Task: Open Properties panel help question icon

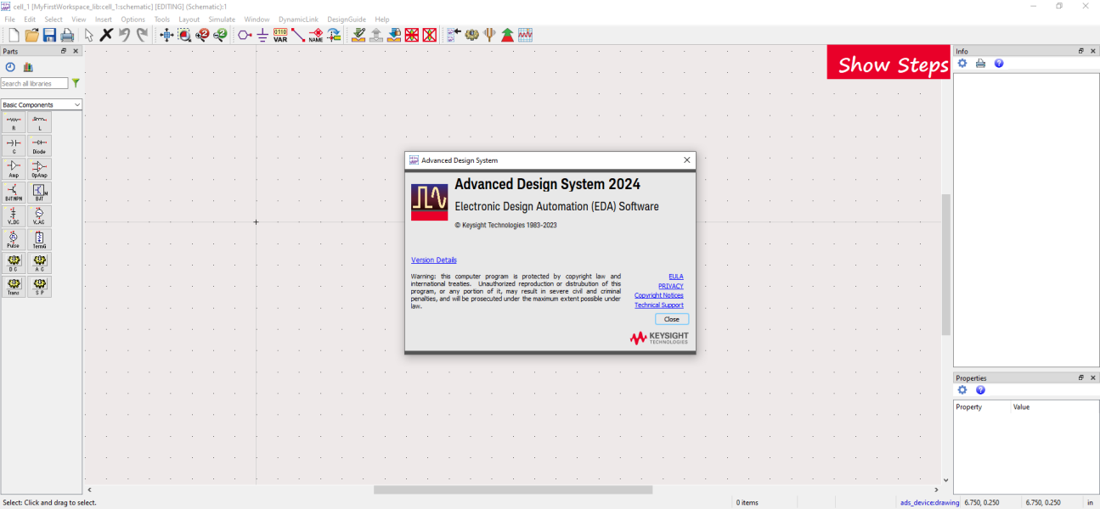Action: pyautogui.click(x=980, y=390)
